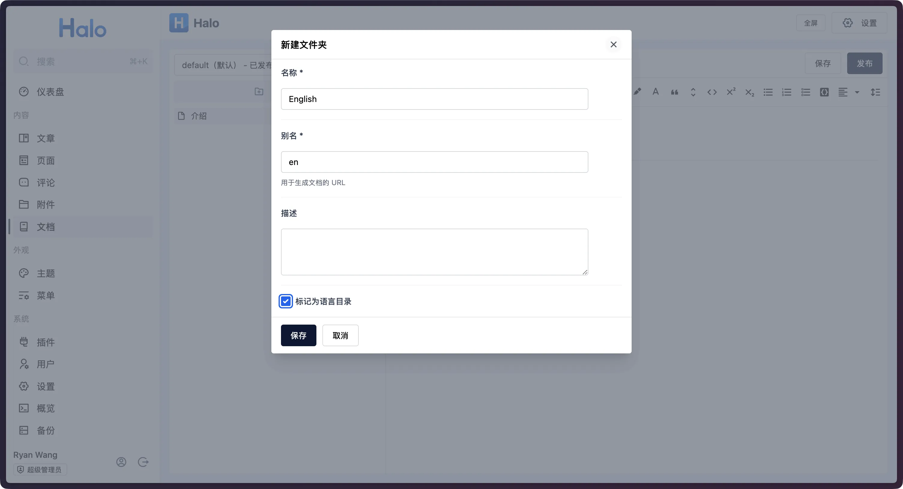Click 取消 to cancel the folder dialog
Image resolution: width=903 pixels, height=489 pixels.
point(340,335)
